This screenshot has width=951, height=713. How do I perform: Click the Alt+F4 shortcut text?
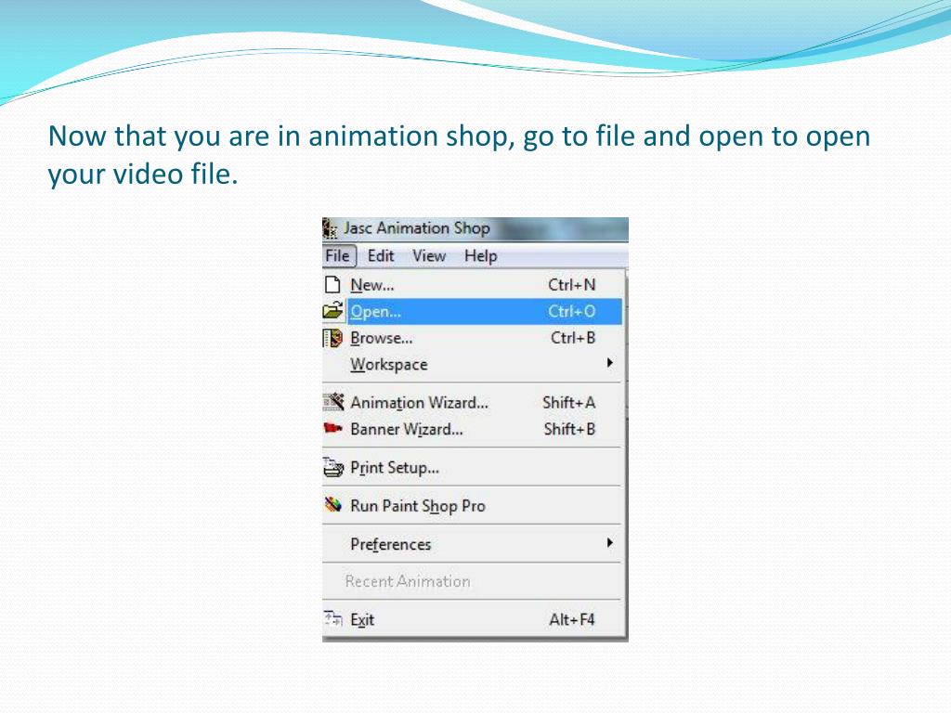(572, 619)
